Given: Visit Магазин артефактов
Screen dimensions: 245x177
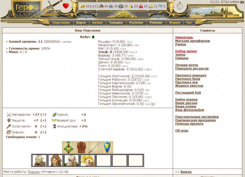Looking at the screenshot, I should click(192, 41).
